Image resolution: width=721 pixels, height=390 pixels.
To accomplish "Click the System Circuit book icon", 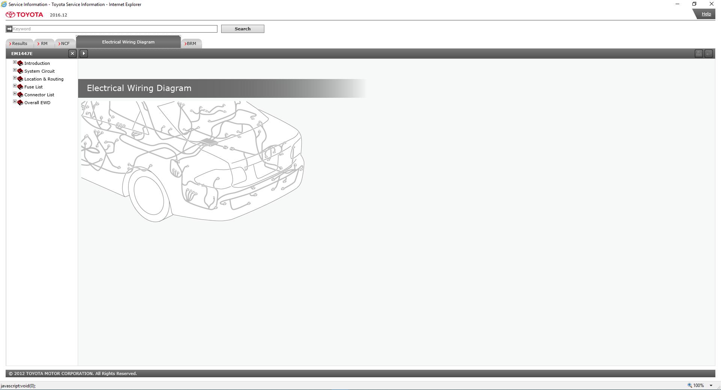I will pos(20,71).
